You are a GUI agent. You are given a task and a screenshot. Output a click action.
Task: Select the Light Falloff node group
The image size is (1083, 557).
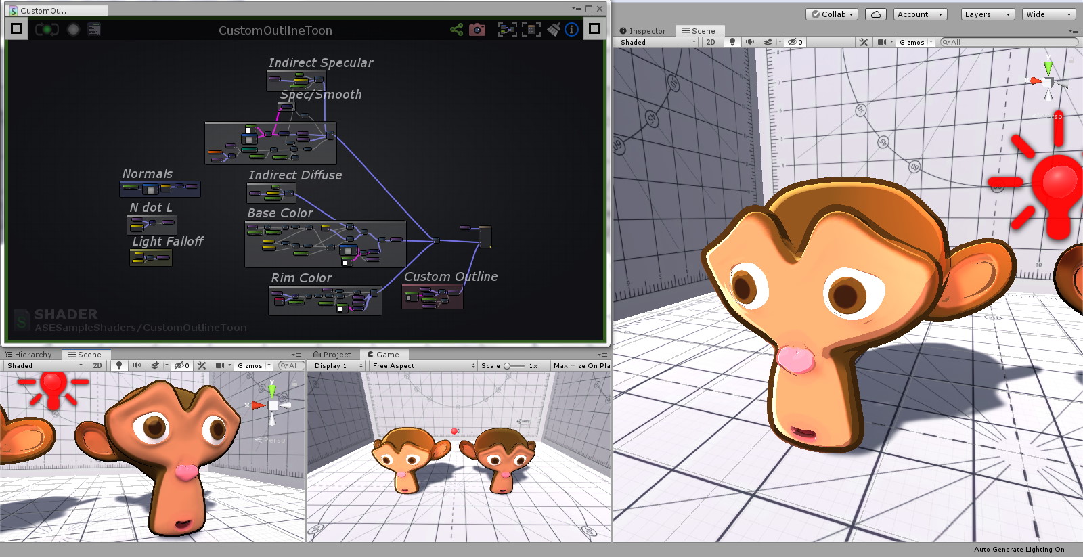[151, 257]
